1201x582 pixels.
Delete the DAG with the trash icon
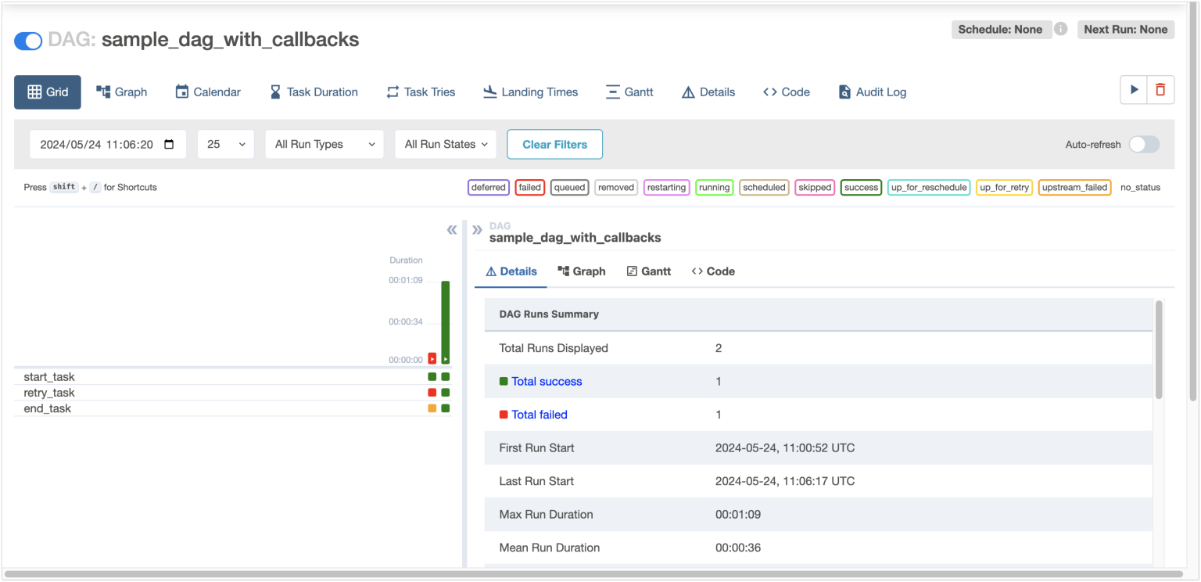[x=1160, y=89]
